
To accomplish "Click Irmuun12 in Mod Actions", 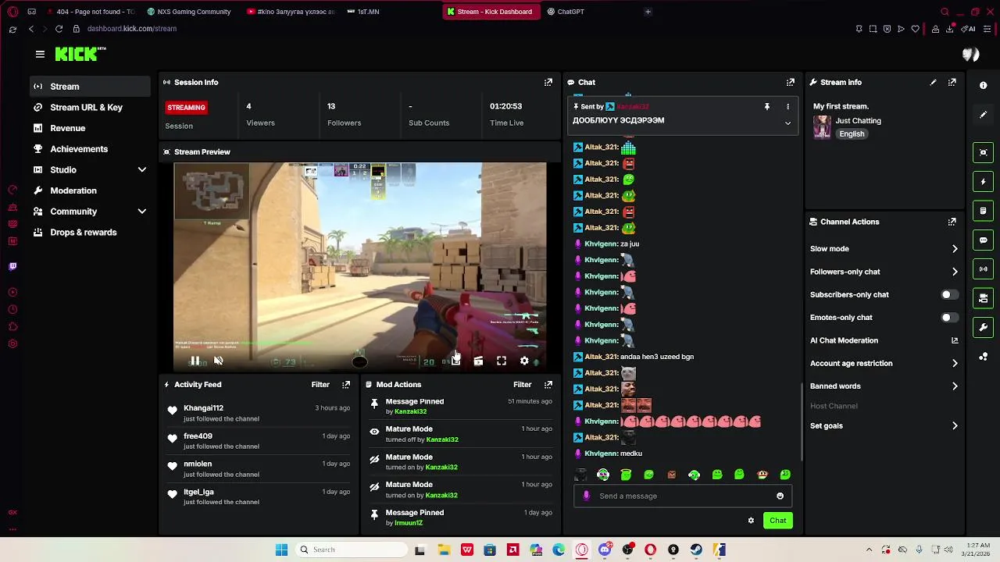I will tap(409, 523).
